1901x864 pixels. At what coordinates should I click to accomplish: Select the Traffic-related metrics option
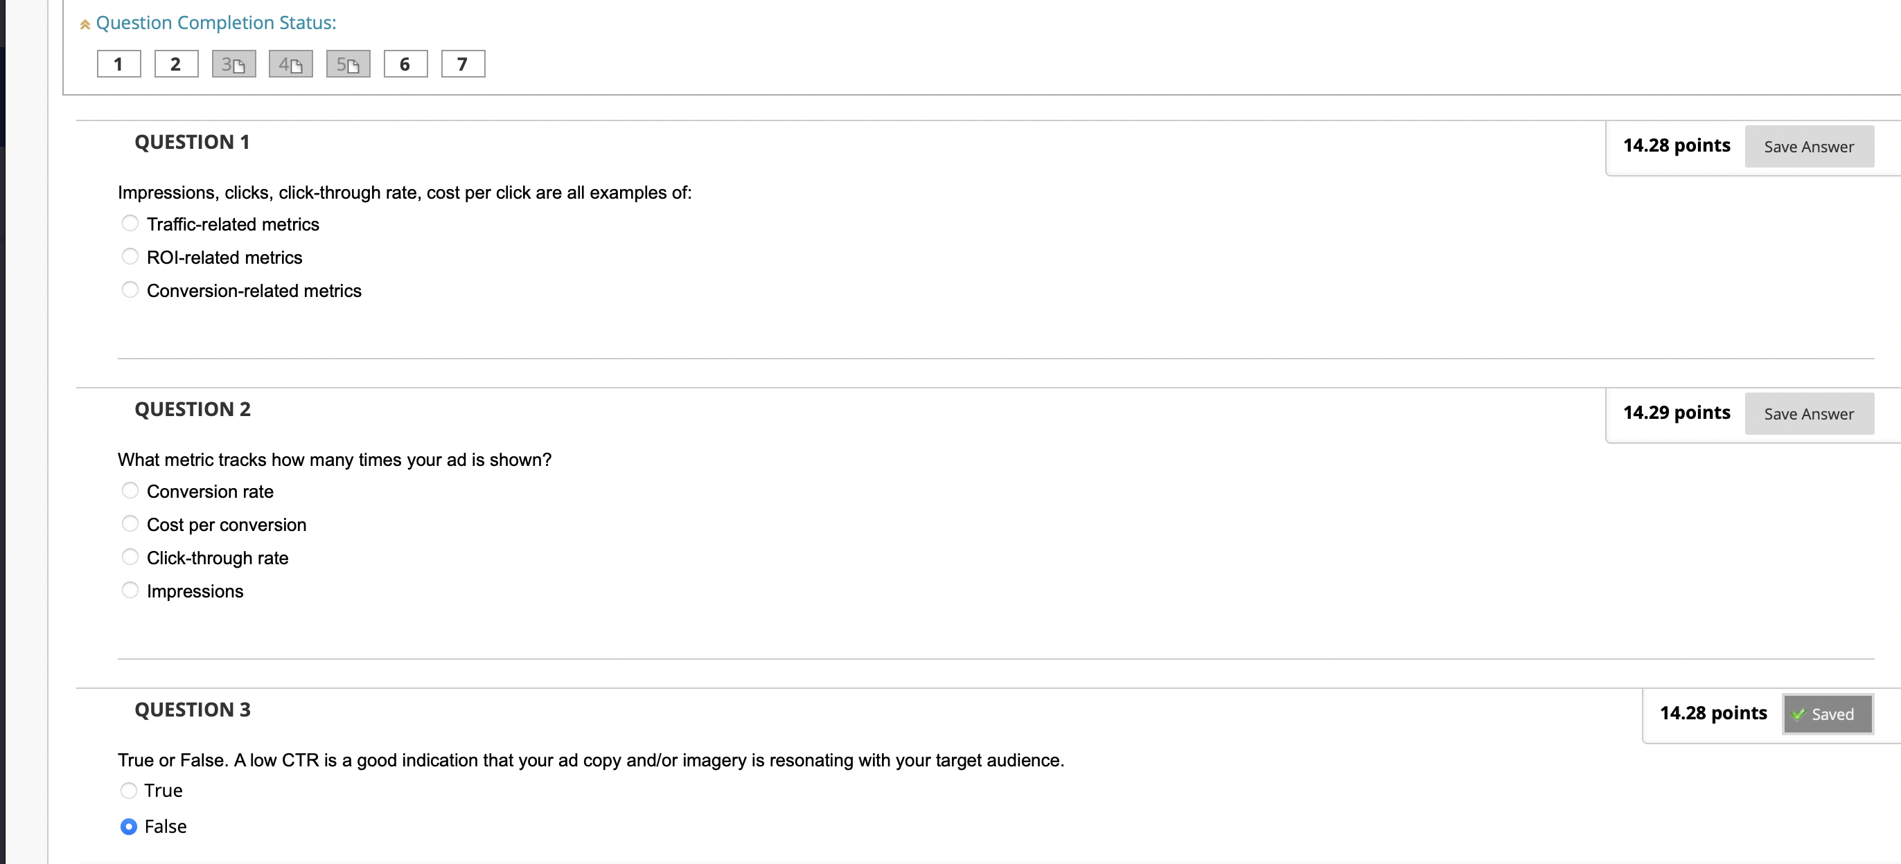(x=130, y=223)
